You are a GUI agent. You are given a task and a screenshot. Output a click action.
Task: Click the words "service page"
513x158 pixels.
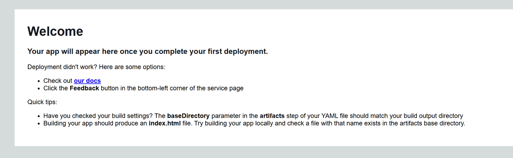tap(225, 88)
